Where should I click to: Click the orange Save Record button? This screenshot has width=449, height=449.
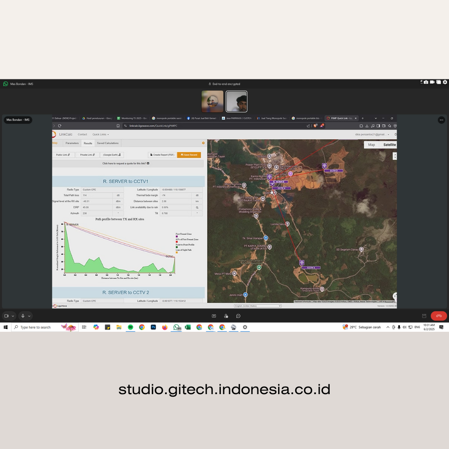pos(189,155)
